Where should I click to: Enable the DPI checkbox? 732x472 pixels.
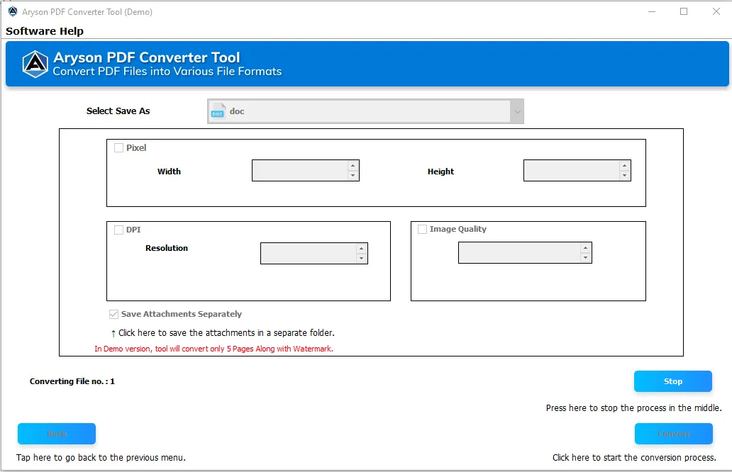(118, 230)
